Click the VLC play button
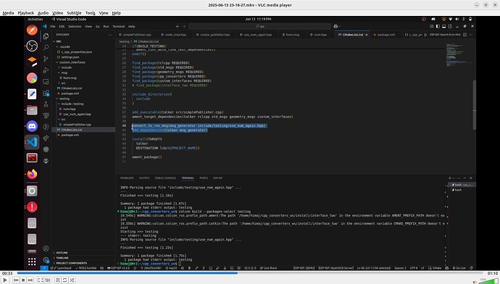Viewport: 500px width, 284px height. 5,280
